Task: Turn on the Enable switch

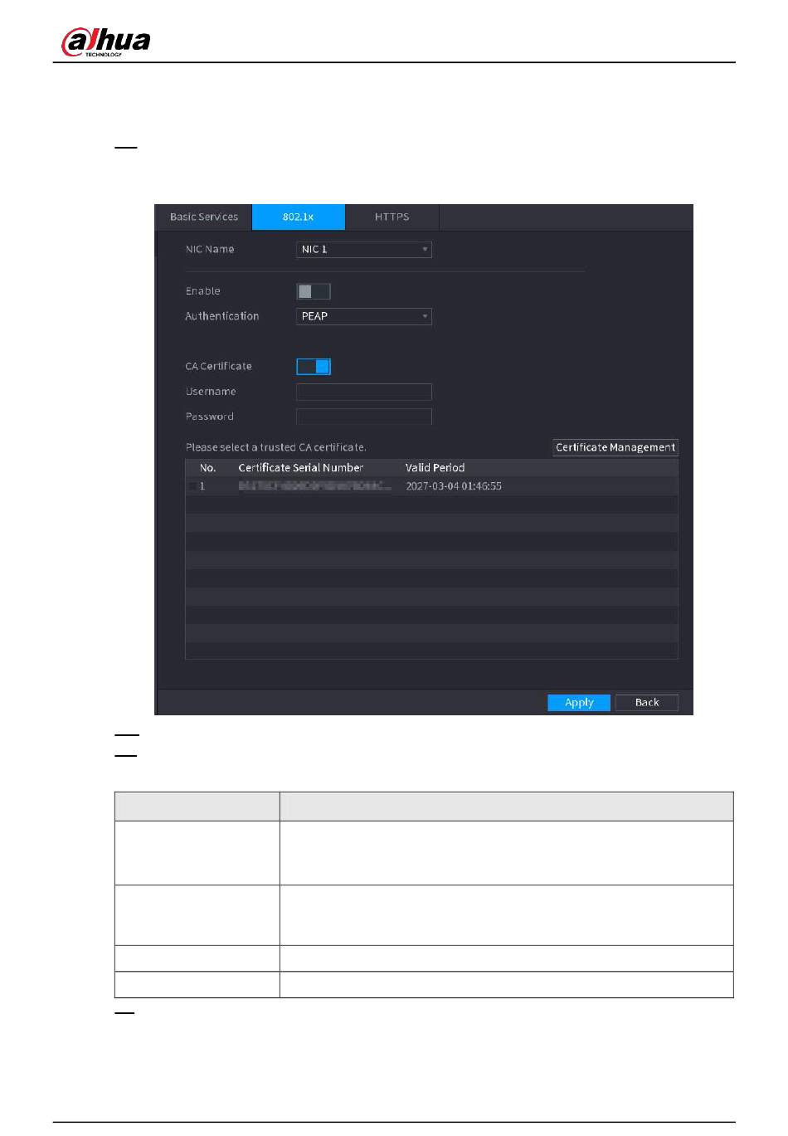Action: click(314, 291)
